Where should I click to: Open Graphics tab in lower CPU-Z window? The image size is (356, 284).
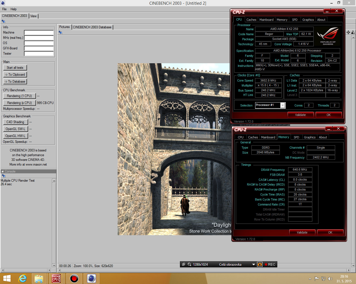coord(310,137)
